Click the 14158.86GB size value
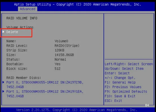156x112 pixels. (x=64, y=55)
